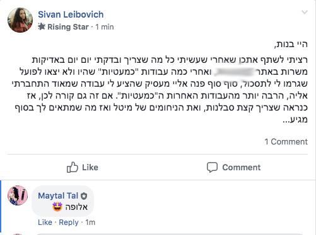Click the comment's 1m timestamp
This screenshot has width=316, height=235.
[x=90, y=222]
